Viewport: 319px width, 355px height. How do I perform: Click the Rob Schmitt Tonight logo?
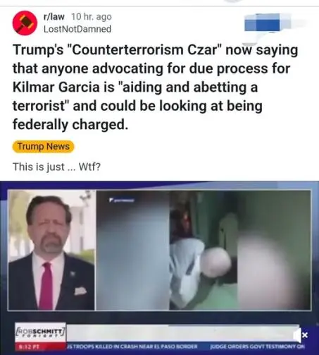click(40, 333)
